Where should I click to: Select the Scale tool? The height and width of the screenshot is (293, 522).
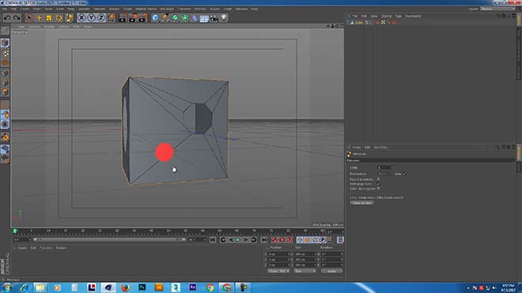click(48, 18)
